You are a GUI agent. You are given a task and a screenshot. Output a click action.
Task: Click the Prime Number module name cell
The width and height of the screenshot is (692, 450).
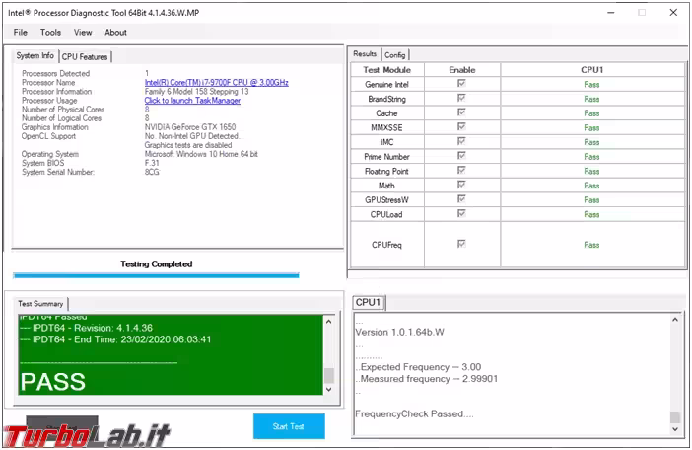click(387, 157)
